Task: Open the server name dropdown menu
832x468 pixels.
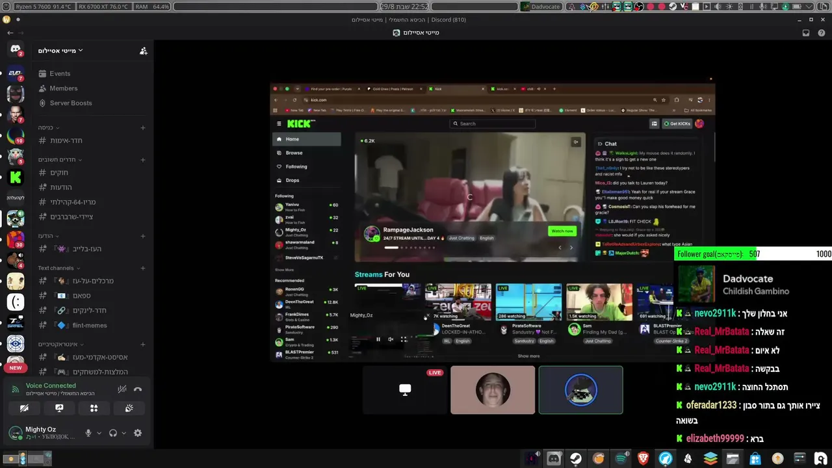Action: 60,51
